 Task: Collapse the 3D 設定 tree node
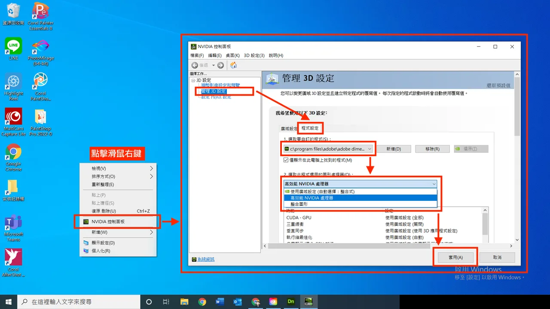tap(193, 80)
